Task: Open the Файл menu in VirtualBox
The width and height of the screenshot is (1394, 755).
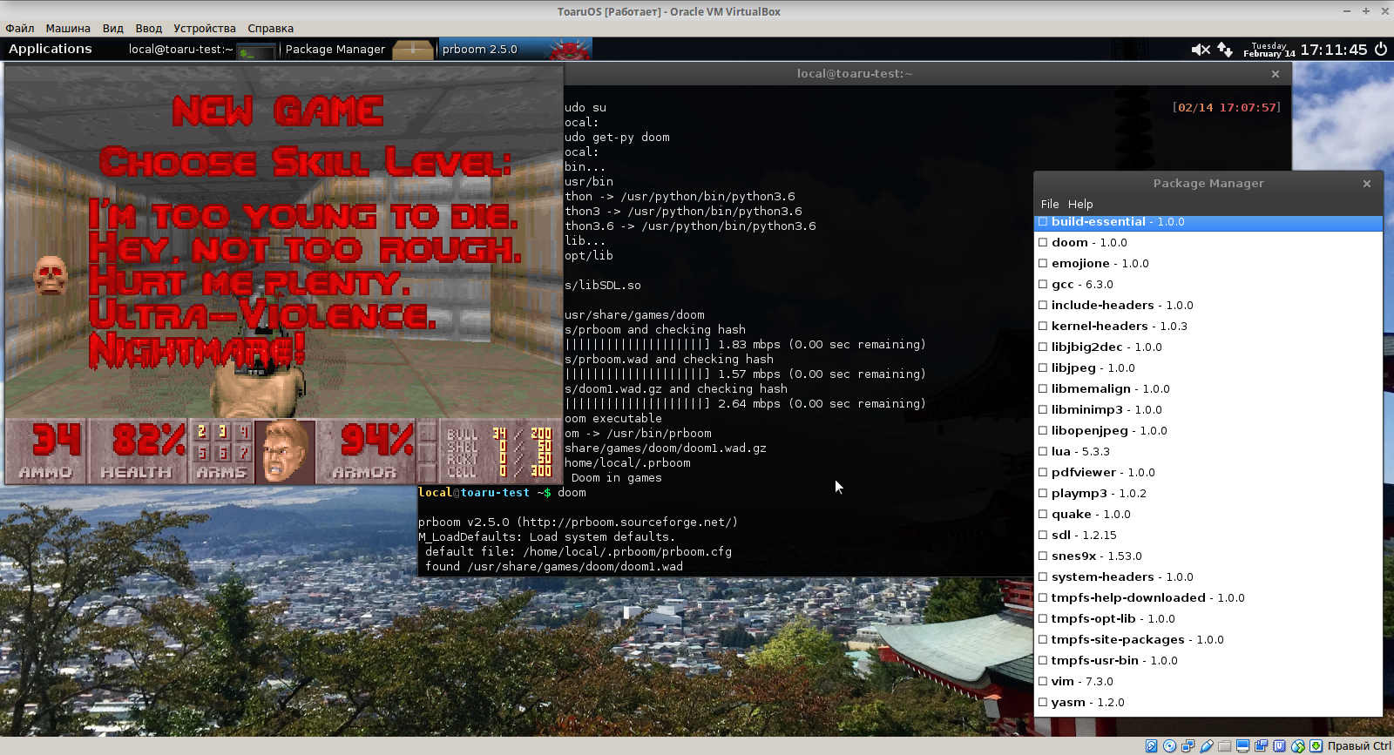Action: [x=20, y=29]
